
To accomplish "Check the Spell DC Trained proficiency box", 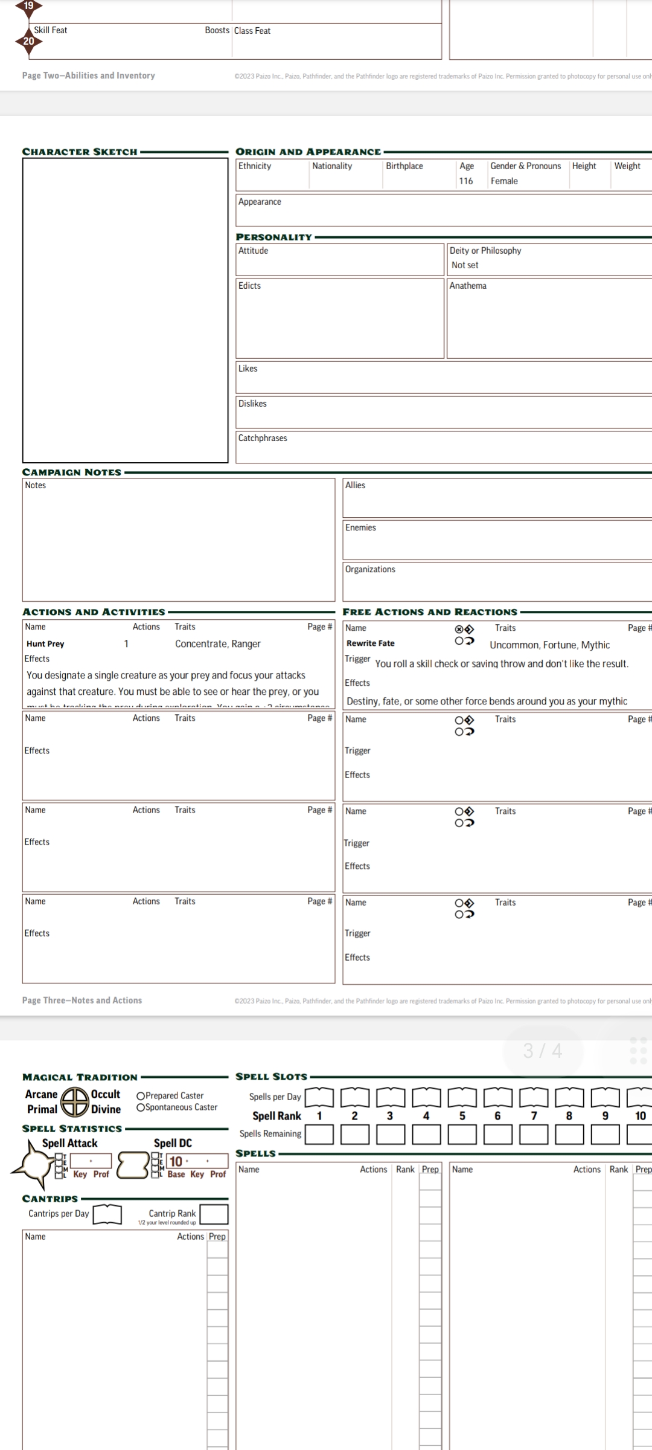I will coord(155,1156).
